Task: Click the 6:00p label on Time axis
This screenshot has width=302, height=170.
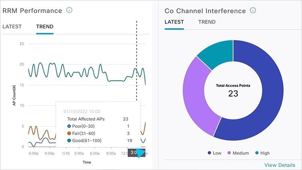Action: pos(34,153)
